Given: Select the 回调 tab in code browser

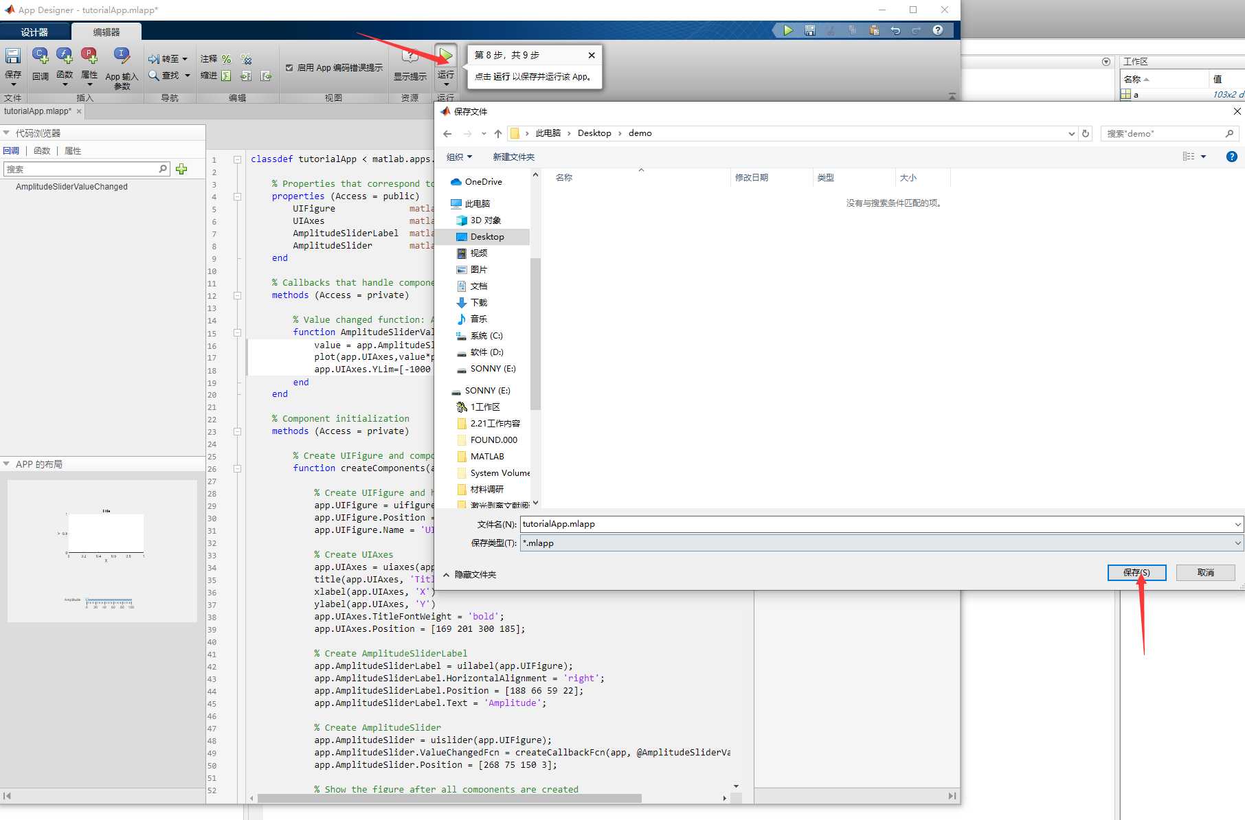Looking at the screenshot, I should click(11, 151).
